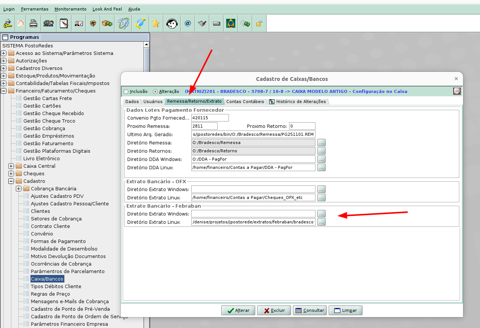Click the NF-e electronic invoice icon
Viewport: 480px width, 328px height.
point(123,24)
